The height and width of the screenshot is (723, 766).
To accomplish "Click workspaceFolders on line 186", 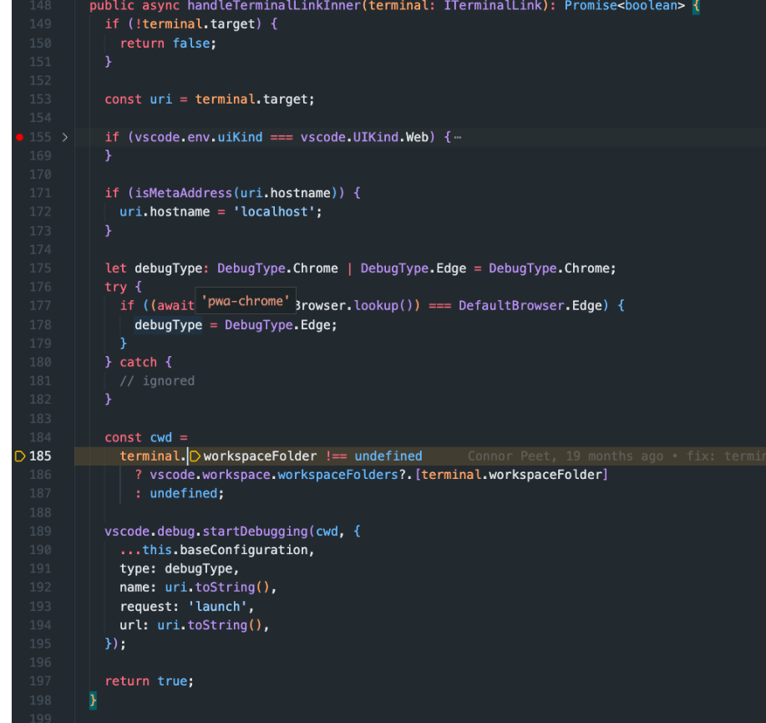I will (337, 475).
